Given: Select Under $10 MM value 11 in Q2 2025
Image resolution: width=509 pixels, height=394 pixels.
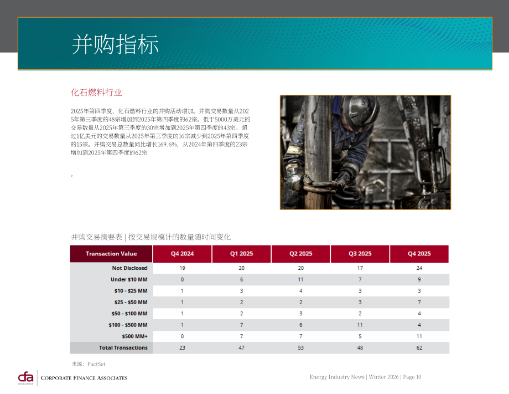Looking at the screenshot, I should click(300, 279).
